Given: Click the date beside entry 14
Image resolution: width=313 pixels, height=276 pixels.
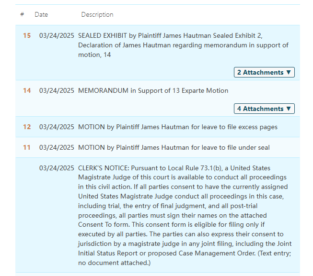Looking at the screenshot, I should (57, 90).
